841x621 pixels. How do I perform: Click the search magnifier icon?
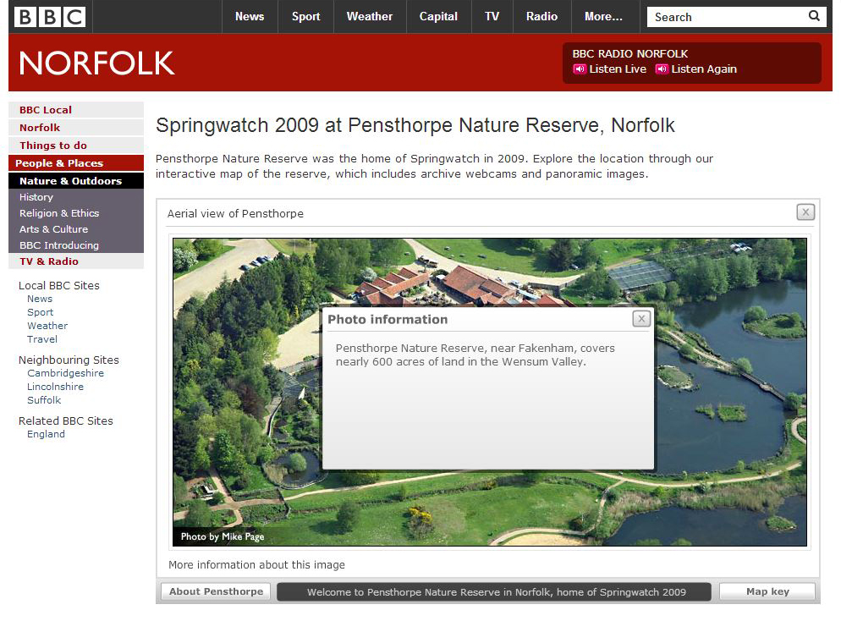point(814,16)
